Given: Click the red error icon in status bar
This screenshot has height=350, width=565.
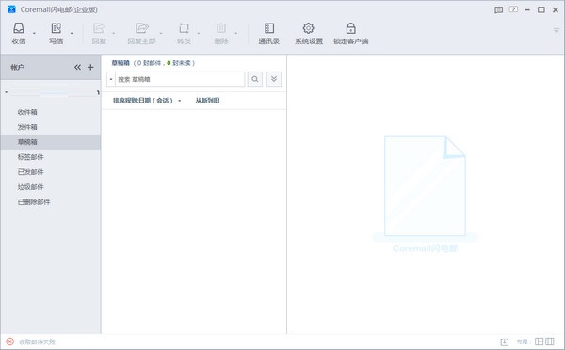Looking at the screenshot, I should point(10,342).
